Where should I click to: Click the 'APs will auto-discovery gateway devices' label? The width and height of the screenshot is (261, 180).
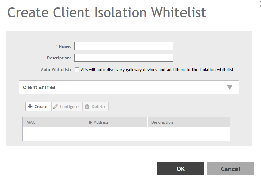coord(157,69)
